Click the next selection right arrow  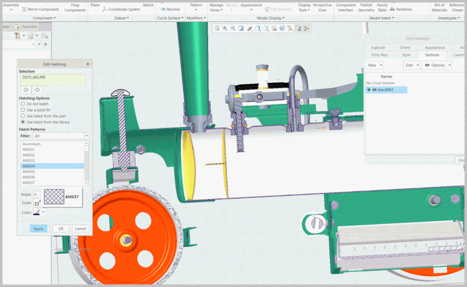click(x=37, y=90)
